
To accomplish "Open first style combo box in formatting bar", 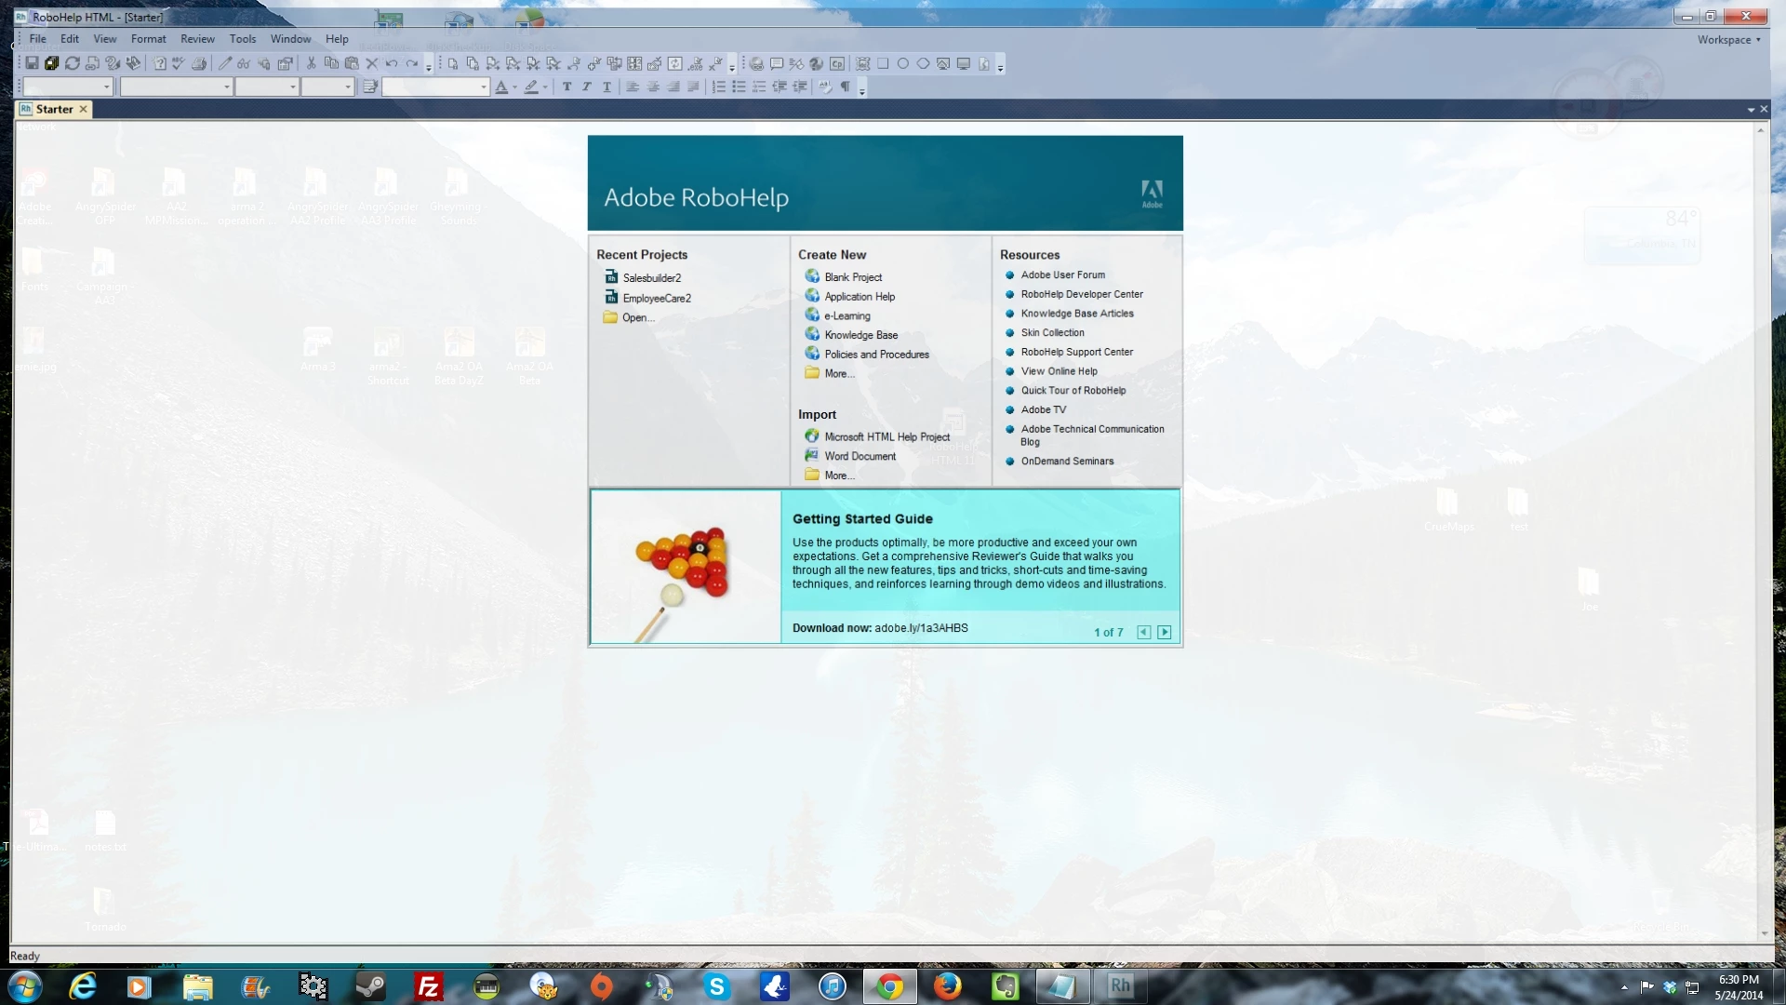I will 107,87.
